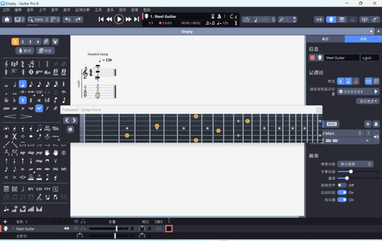Click the Home icon in the toolbar
Screen dimensions: 382x241
pos(7,20)
